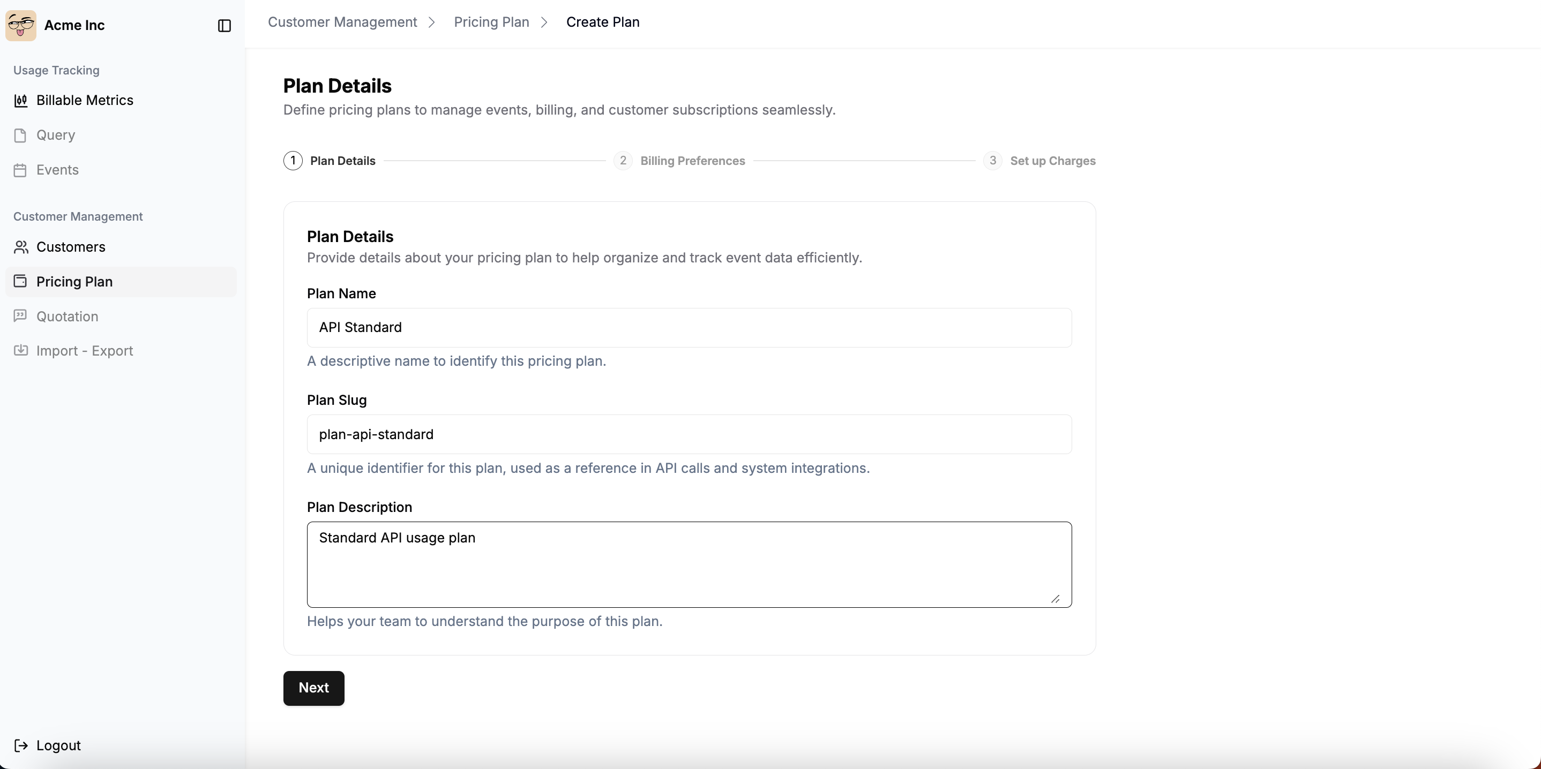
Task: Click Pricing Plan breadcrumb link
Action: [491, 22]
